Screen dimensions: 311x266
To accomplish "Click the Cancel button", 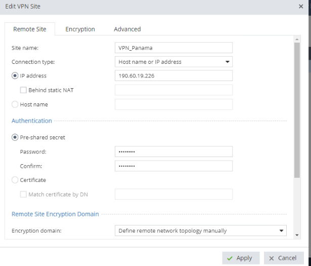I will click(284, 258).
